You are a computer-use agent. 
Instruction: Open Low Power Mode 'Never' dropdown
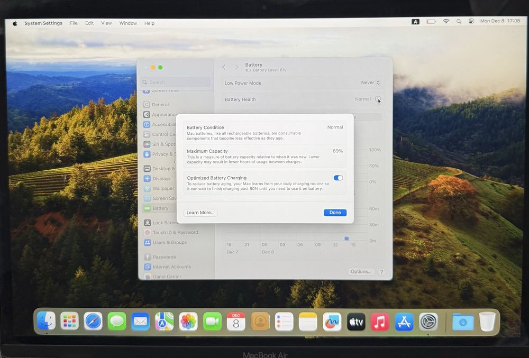point(370,82)
